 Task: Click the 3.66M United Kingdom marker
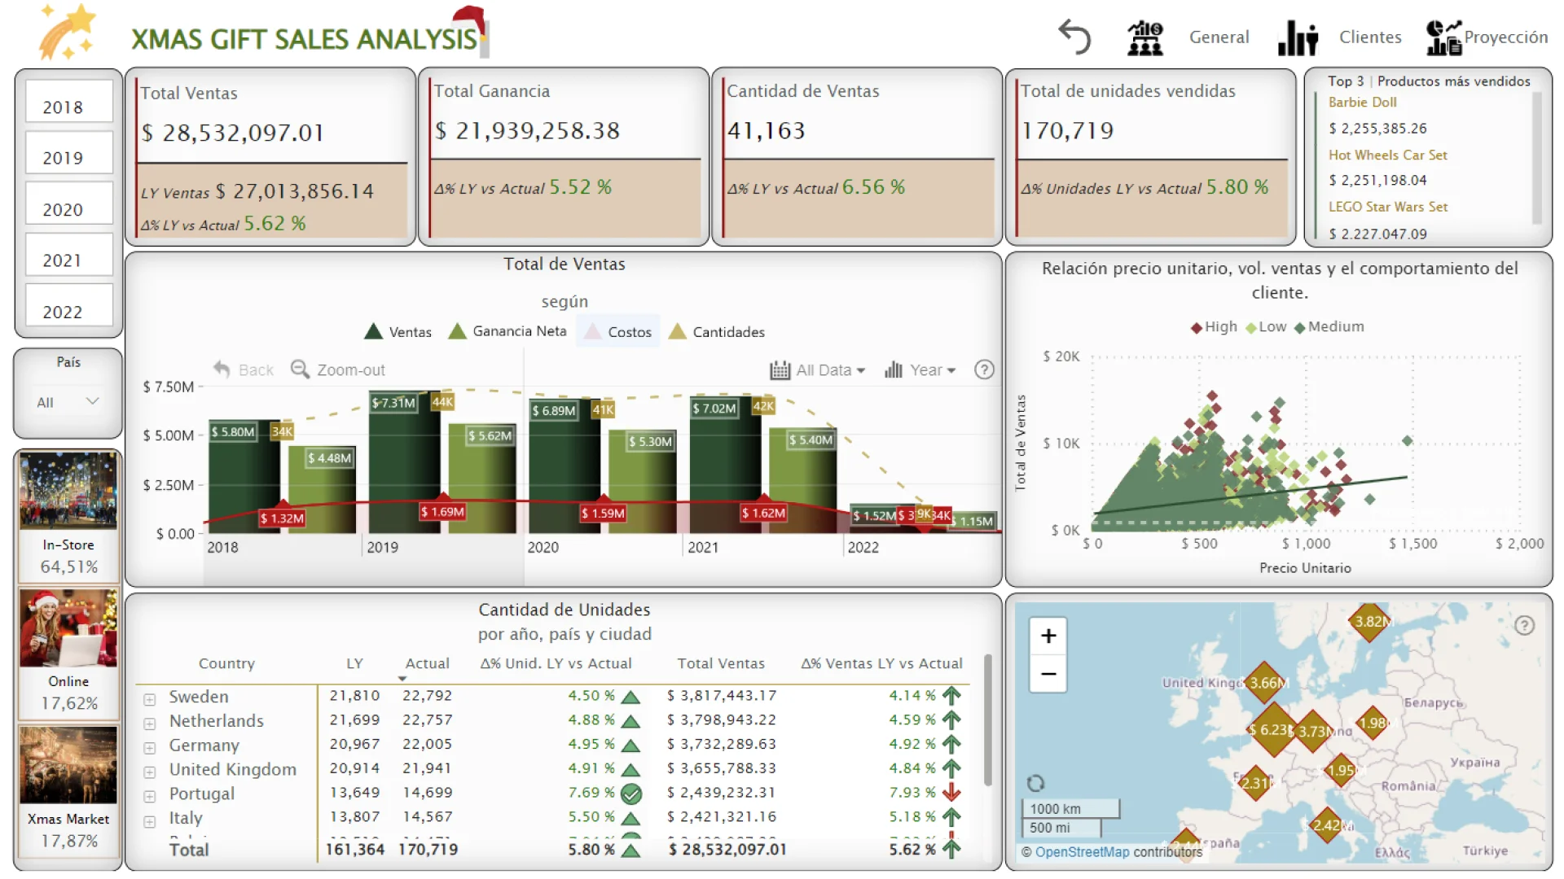coord(1265,683)
